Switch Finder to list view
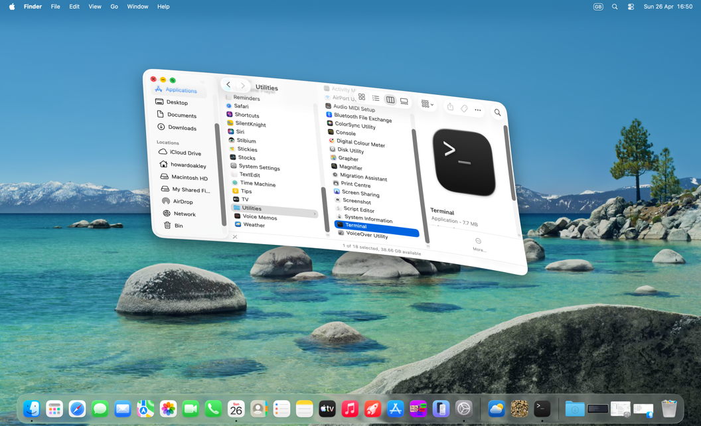The image size is (701, 426). (x=376, y=98)
